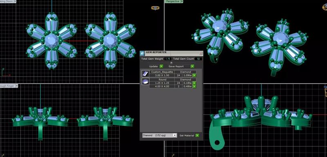Close the Gem Reporter panel
Viewport: 327px width, 157px height.
(201, 53)
